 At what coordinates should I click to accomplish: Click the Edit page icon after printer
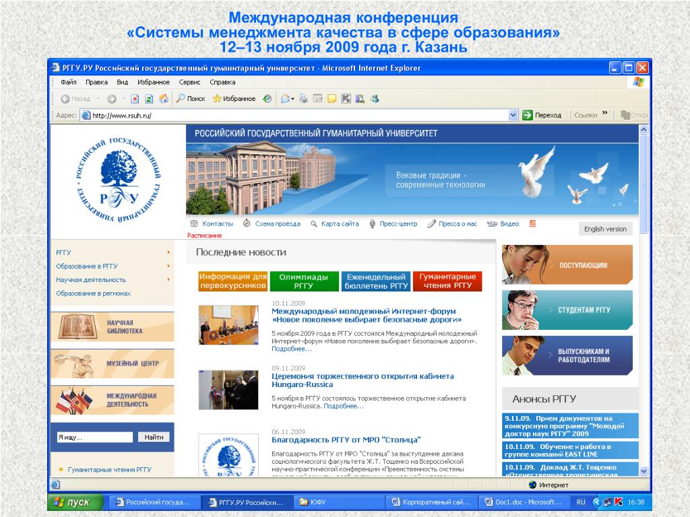(318, 98)
